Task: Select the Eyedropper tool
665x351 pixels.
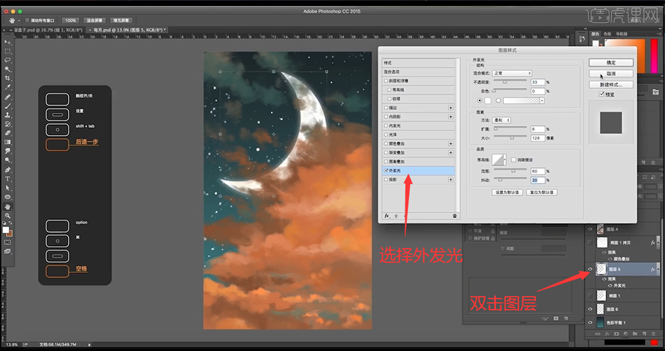Action: click(8, 87)
